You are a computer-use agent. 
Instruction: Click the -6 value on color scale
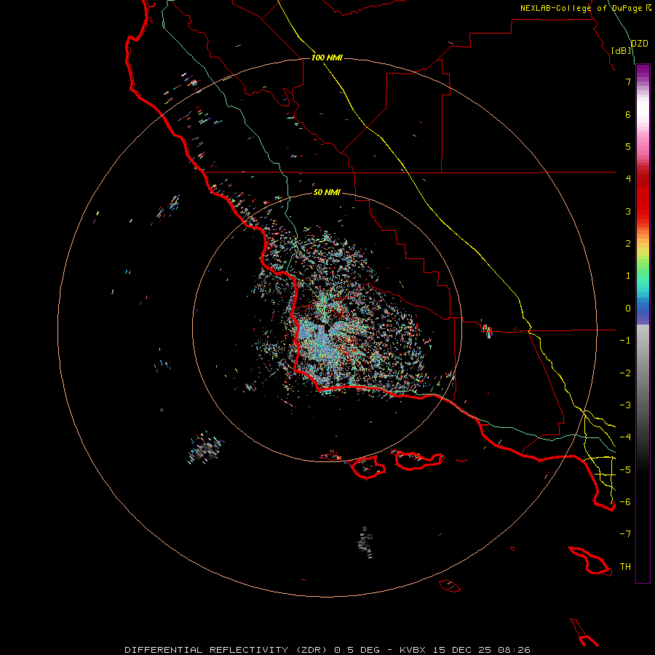(x=625, y=502)
